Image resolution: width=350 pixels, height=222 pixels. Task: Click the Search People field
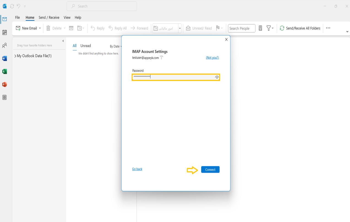tap(242, 28)
